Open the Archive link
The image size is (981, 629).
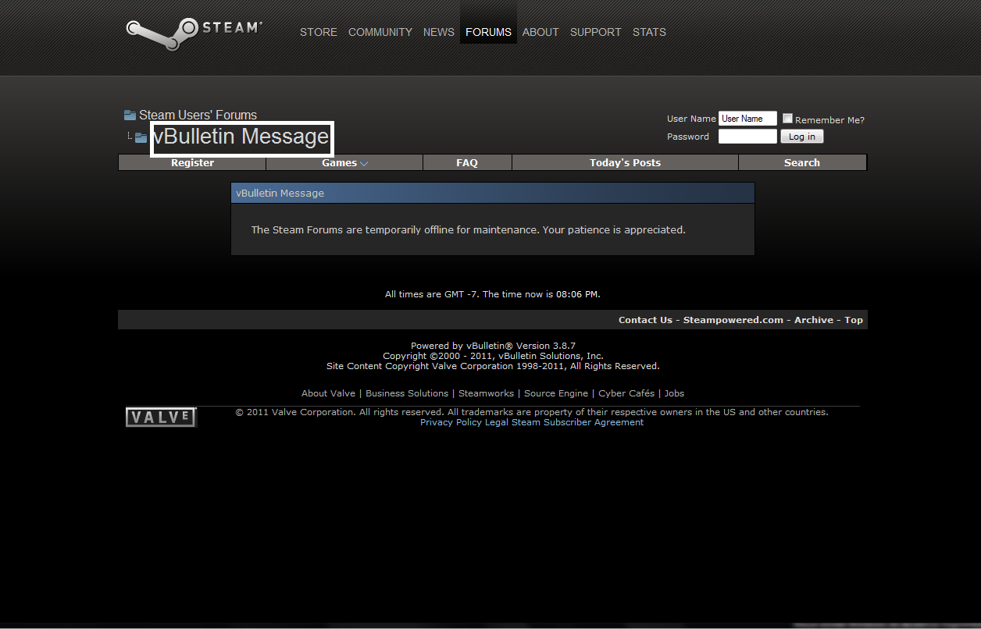tap(814, 320)
